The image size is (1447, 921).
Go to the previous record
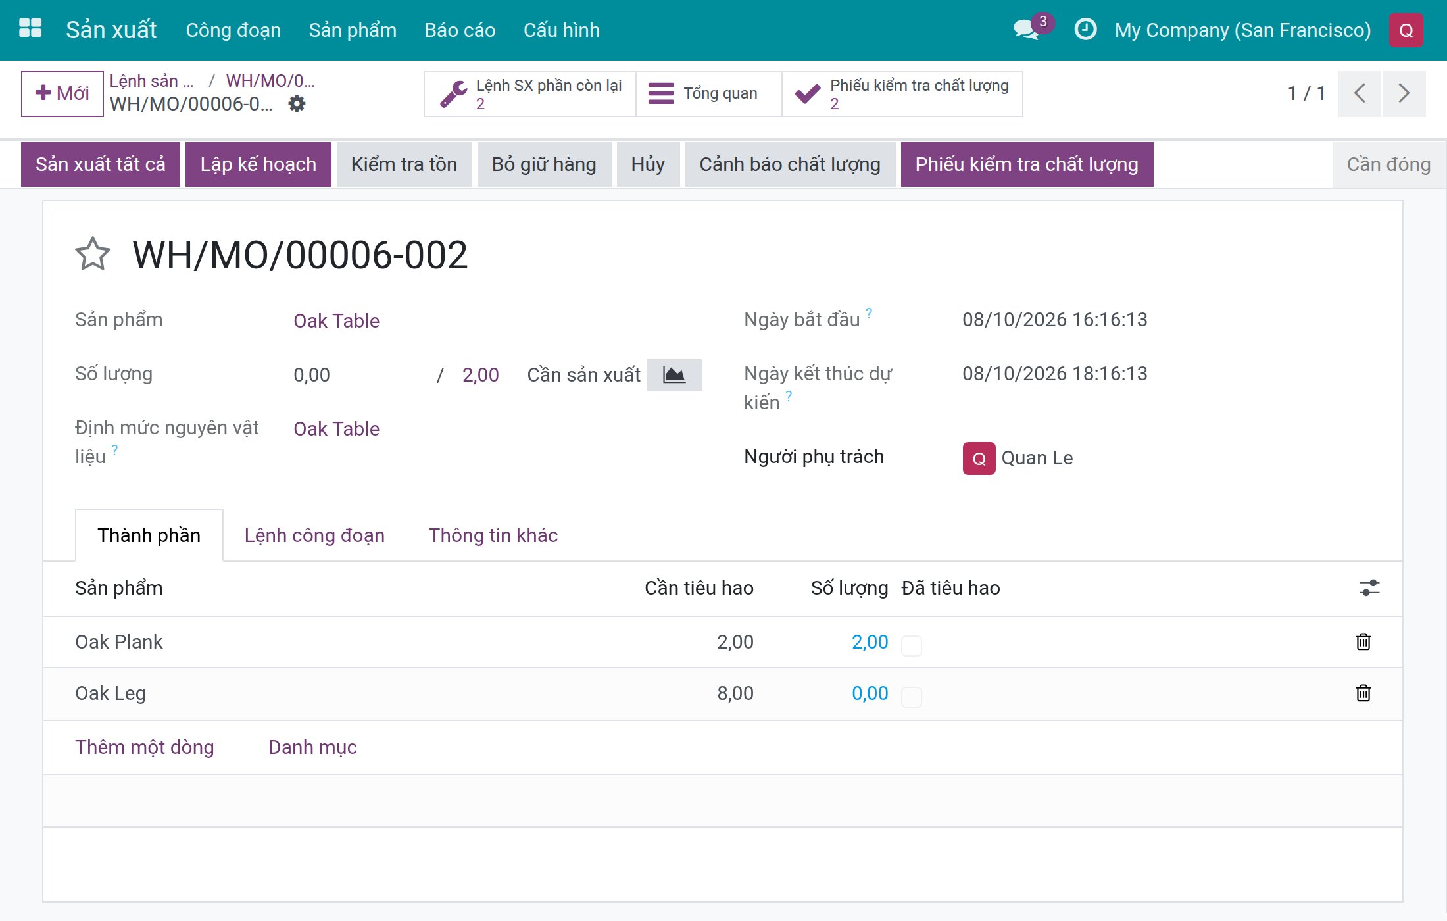(x=1360, y=93)
